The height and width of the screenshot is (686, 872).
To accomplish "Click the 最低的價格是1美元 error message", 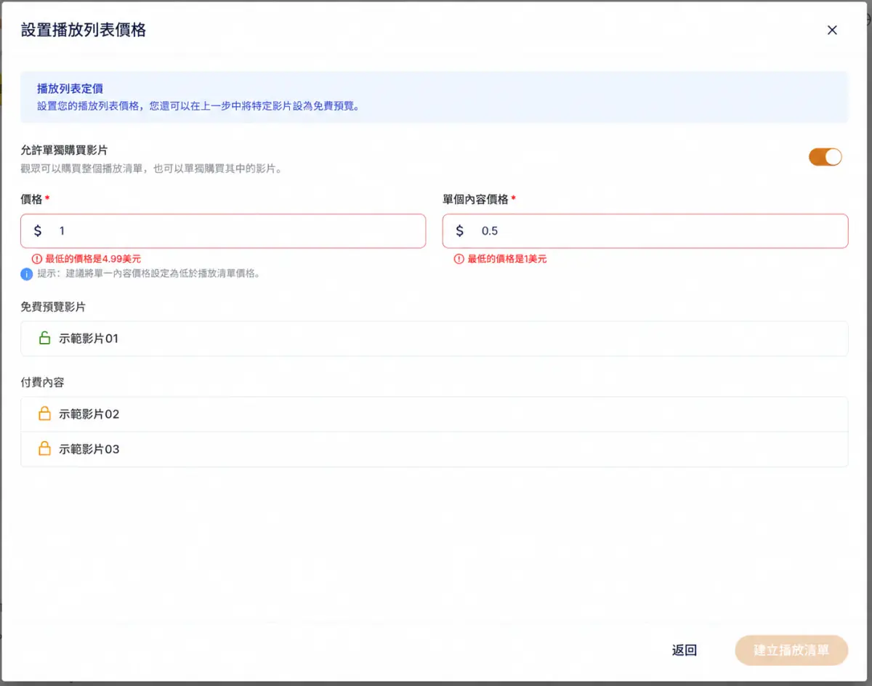I will pos(507,259).
